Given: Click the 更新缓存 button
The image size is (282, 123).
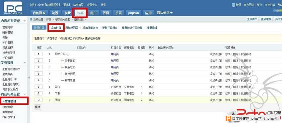Looking at the screenshot, I should pos(266,19).
